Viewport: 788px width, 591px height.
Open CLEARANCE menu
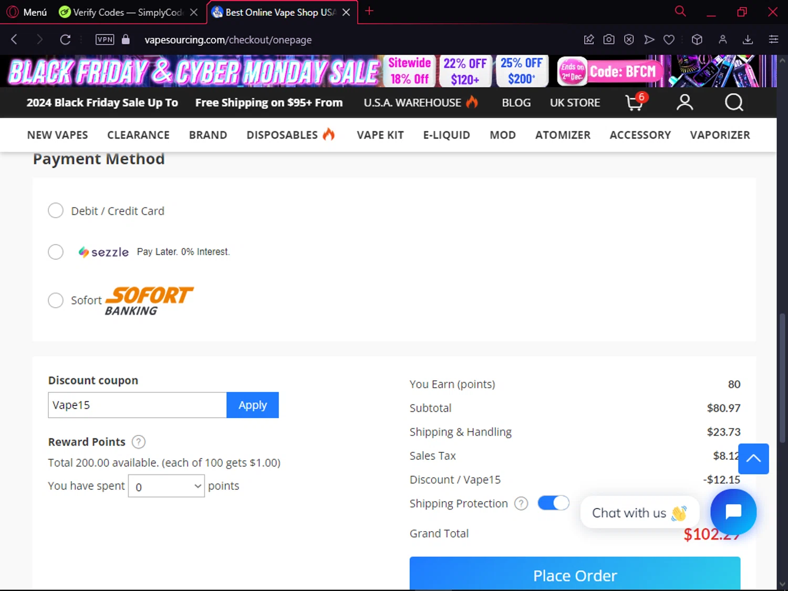(x=138, y=135)
